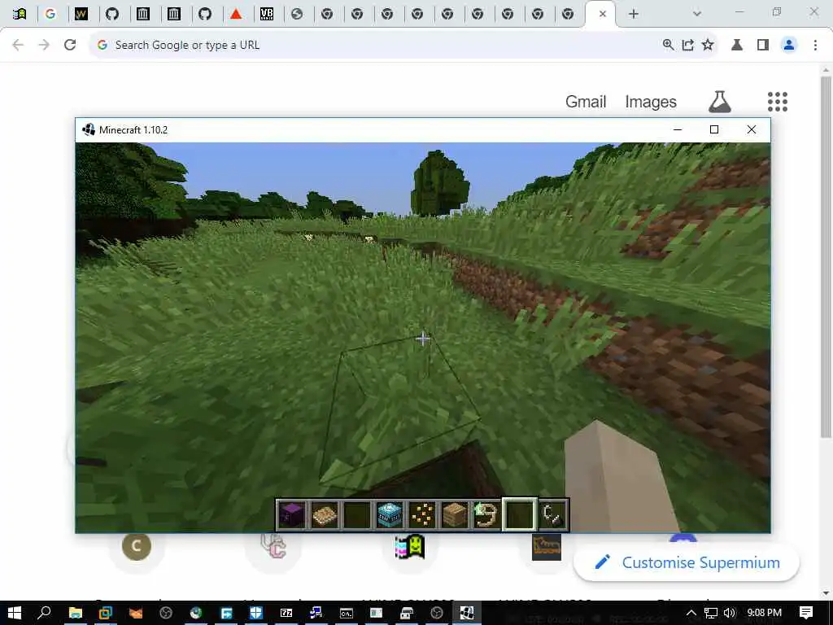
Task: Open the brown 'C' shortcut tile
Action: pos(137,546)
